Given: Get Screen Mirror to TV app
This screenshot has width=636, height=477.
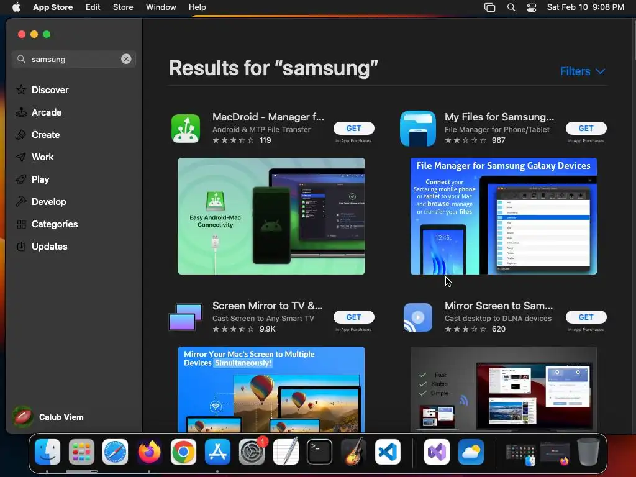Looking at the screenshot, I should tap(353, 317).
